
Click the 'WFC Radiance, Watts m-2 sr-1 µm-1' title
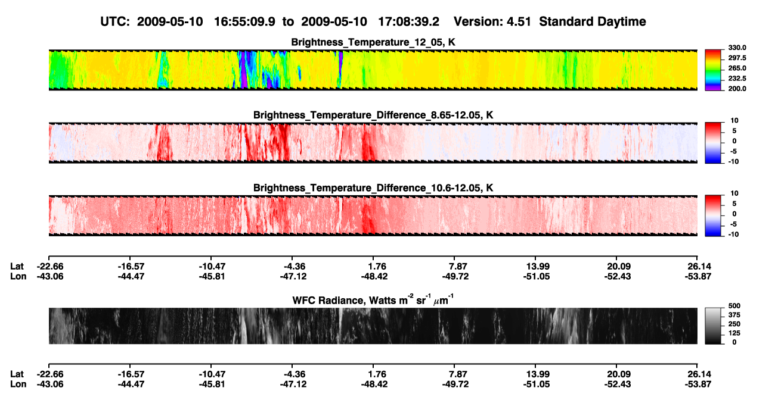(x=373, y=299)
